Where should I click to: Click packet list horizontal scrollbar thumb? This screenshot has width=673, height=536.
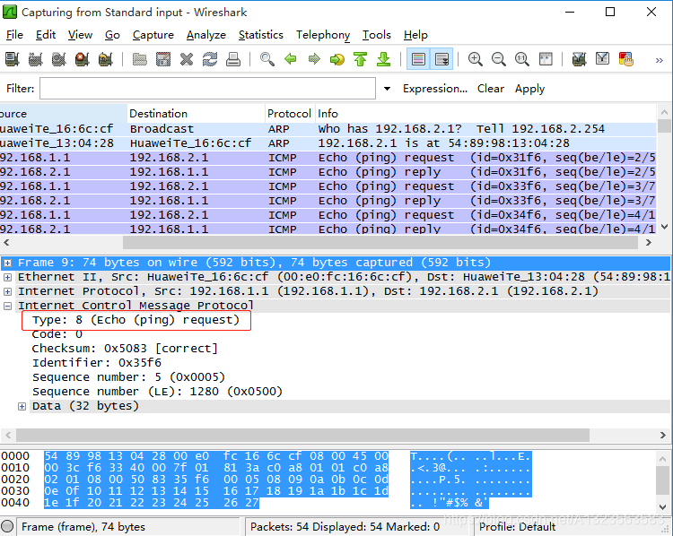click(x=380, y=243)
